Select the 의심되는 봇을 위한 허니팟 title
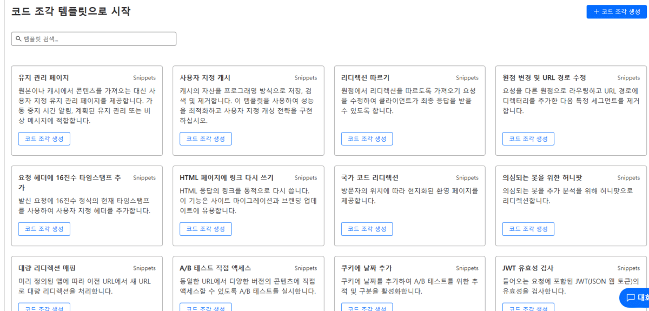This screenshot has width=649, height=311. (x=542, y=178)
